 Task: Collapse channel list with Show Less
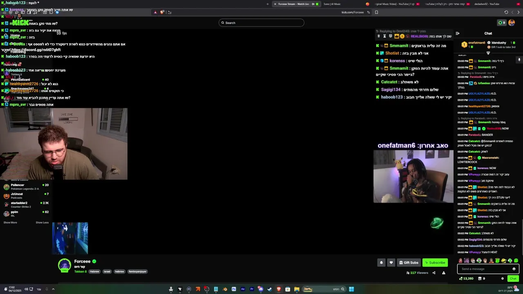pos(42,223)
